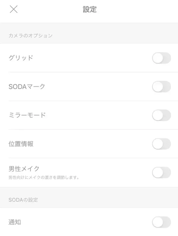Turn on the ミラーモード switch
Screen dimensions: 178x236
[x=161, y=115]
